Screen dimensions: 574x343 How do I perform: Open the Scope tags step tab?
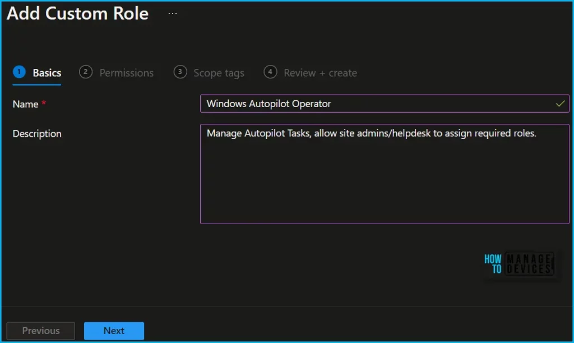point(209,72)
